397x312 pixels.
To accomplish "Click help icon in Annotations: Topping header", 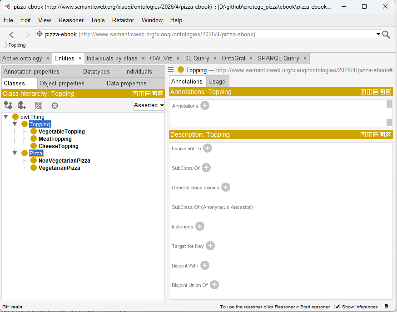I will [x=363, y=92].
